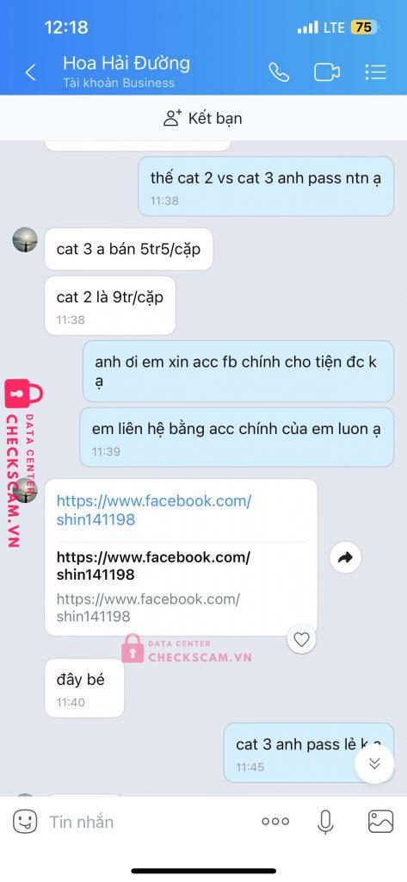407x882 pixels.
Task: Select the 'cat 2 là 9tr/cặp' message bubble
Action: (x=110, y=306)
